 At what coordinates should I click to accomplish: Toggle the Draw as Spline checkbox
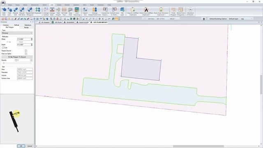click(x=26, y=54)
